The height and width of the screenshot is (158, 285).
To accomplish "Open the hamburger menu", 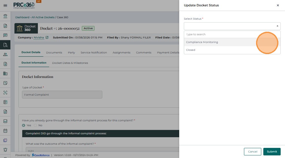I will point(5,5).
